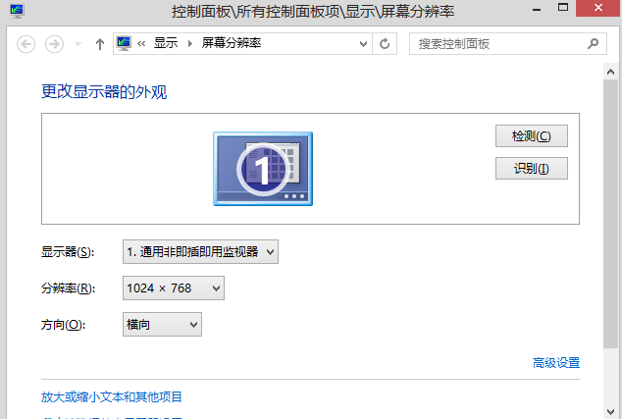Click the 显示器(S): label
Viewport: 622px width, 419px height.
68,251
